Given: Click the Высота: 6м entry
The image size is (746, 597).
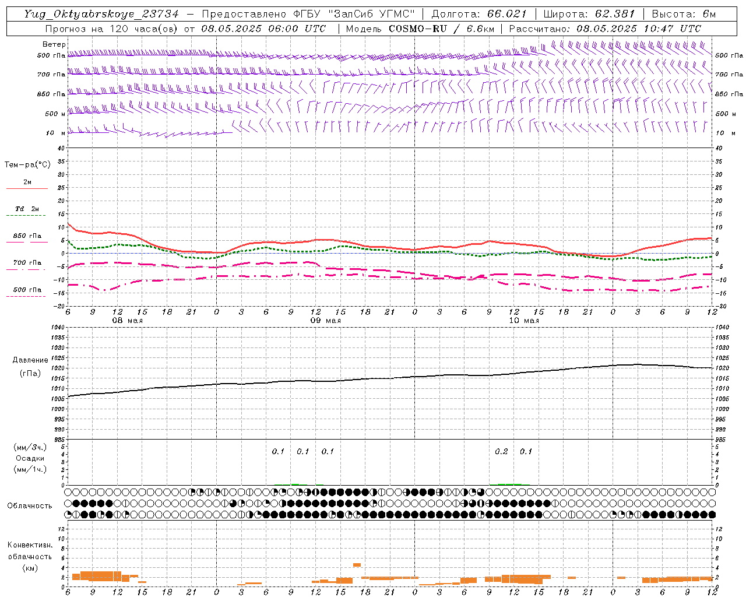Looking at the screenshot, I should [684, 14].
